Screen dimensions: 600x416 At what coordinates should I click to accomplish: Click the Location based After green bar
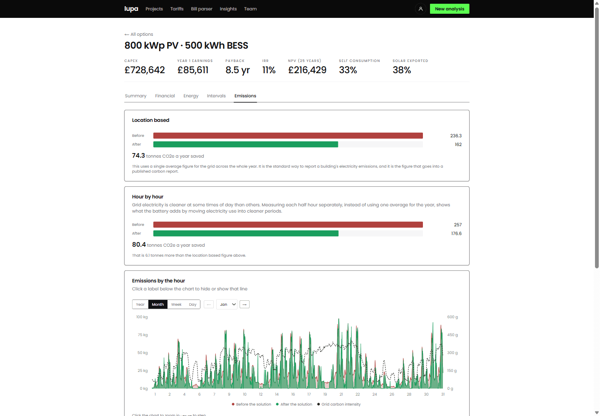click(x=246, y=144)
